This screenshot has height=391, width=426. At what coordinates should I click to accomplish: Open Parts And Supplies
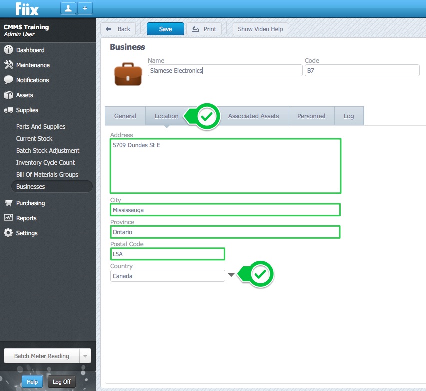click(41, 127)
